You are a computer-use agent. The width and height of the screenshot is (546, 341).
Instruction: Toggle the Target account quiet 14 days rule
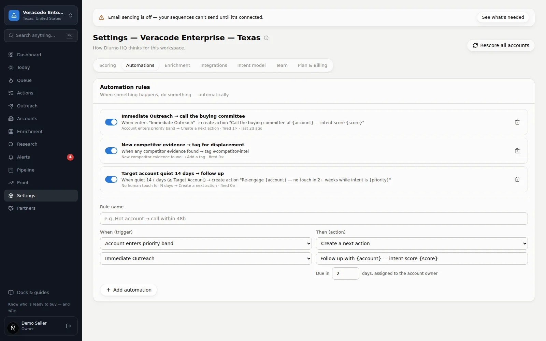click(111, 179)
